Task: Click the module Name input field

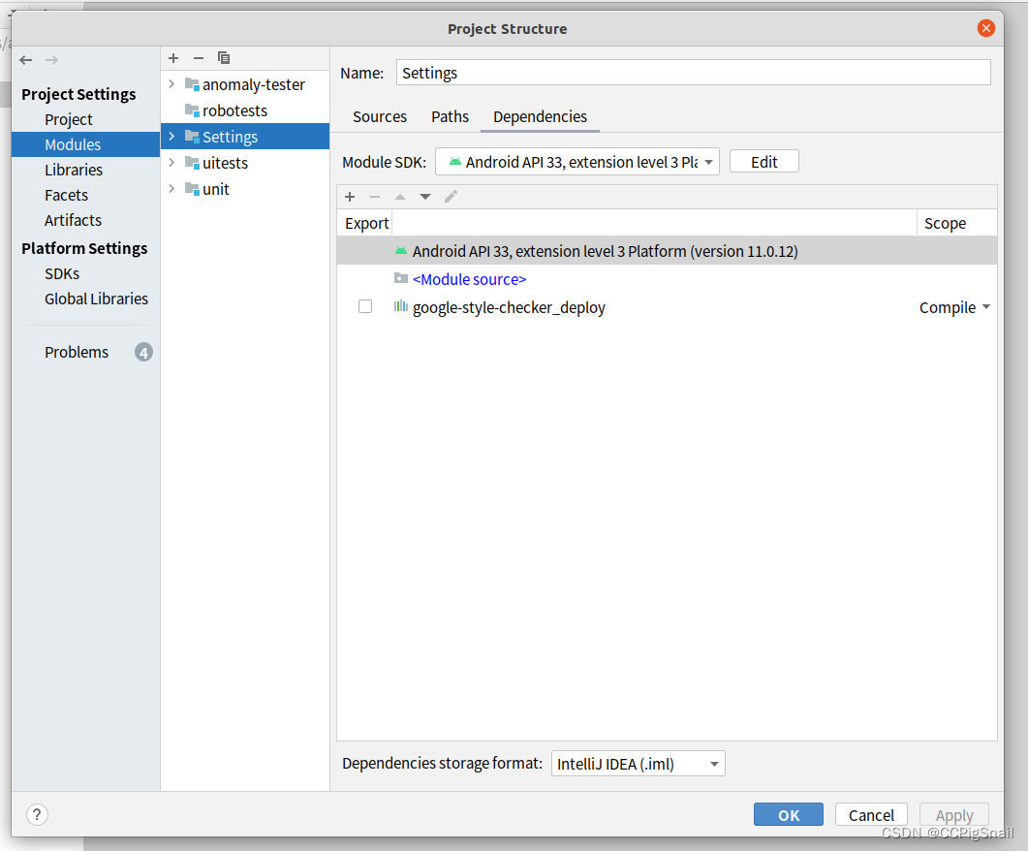Action: pos(693,73)
